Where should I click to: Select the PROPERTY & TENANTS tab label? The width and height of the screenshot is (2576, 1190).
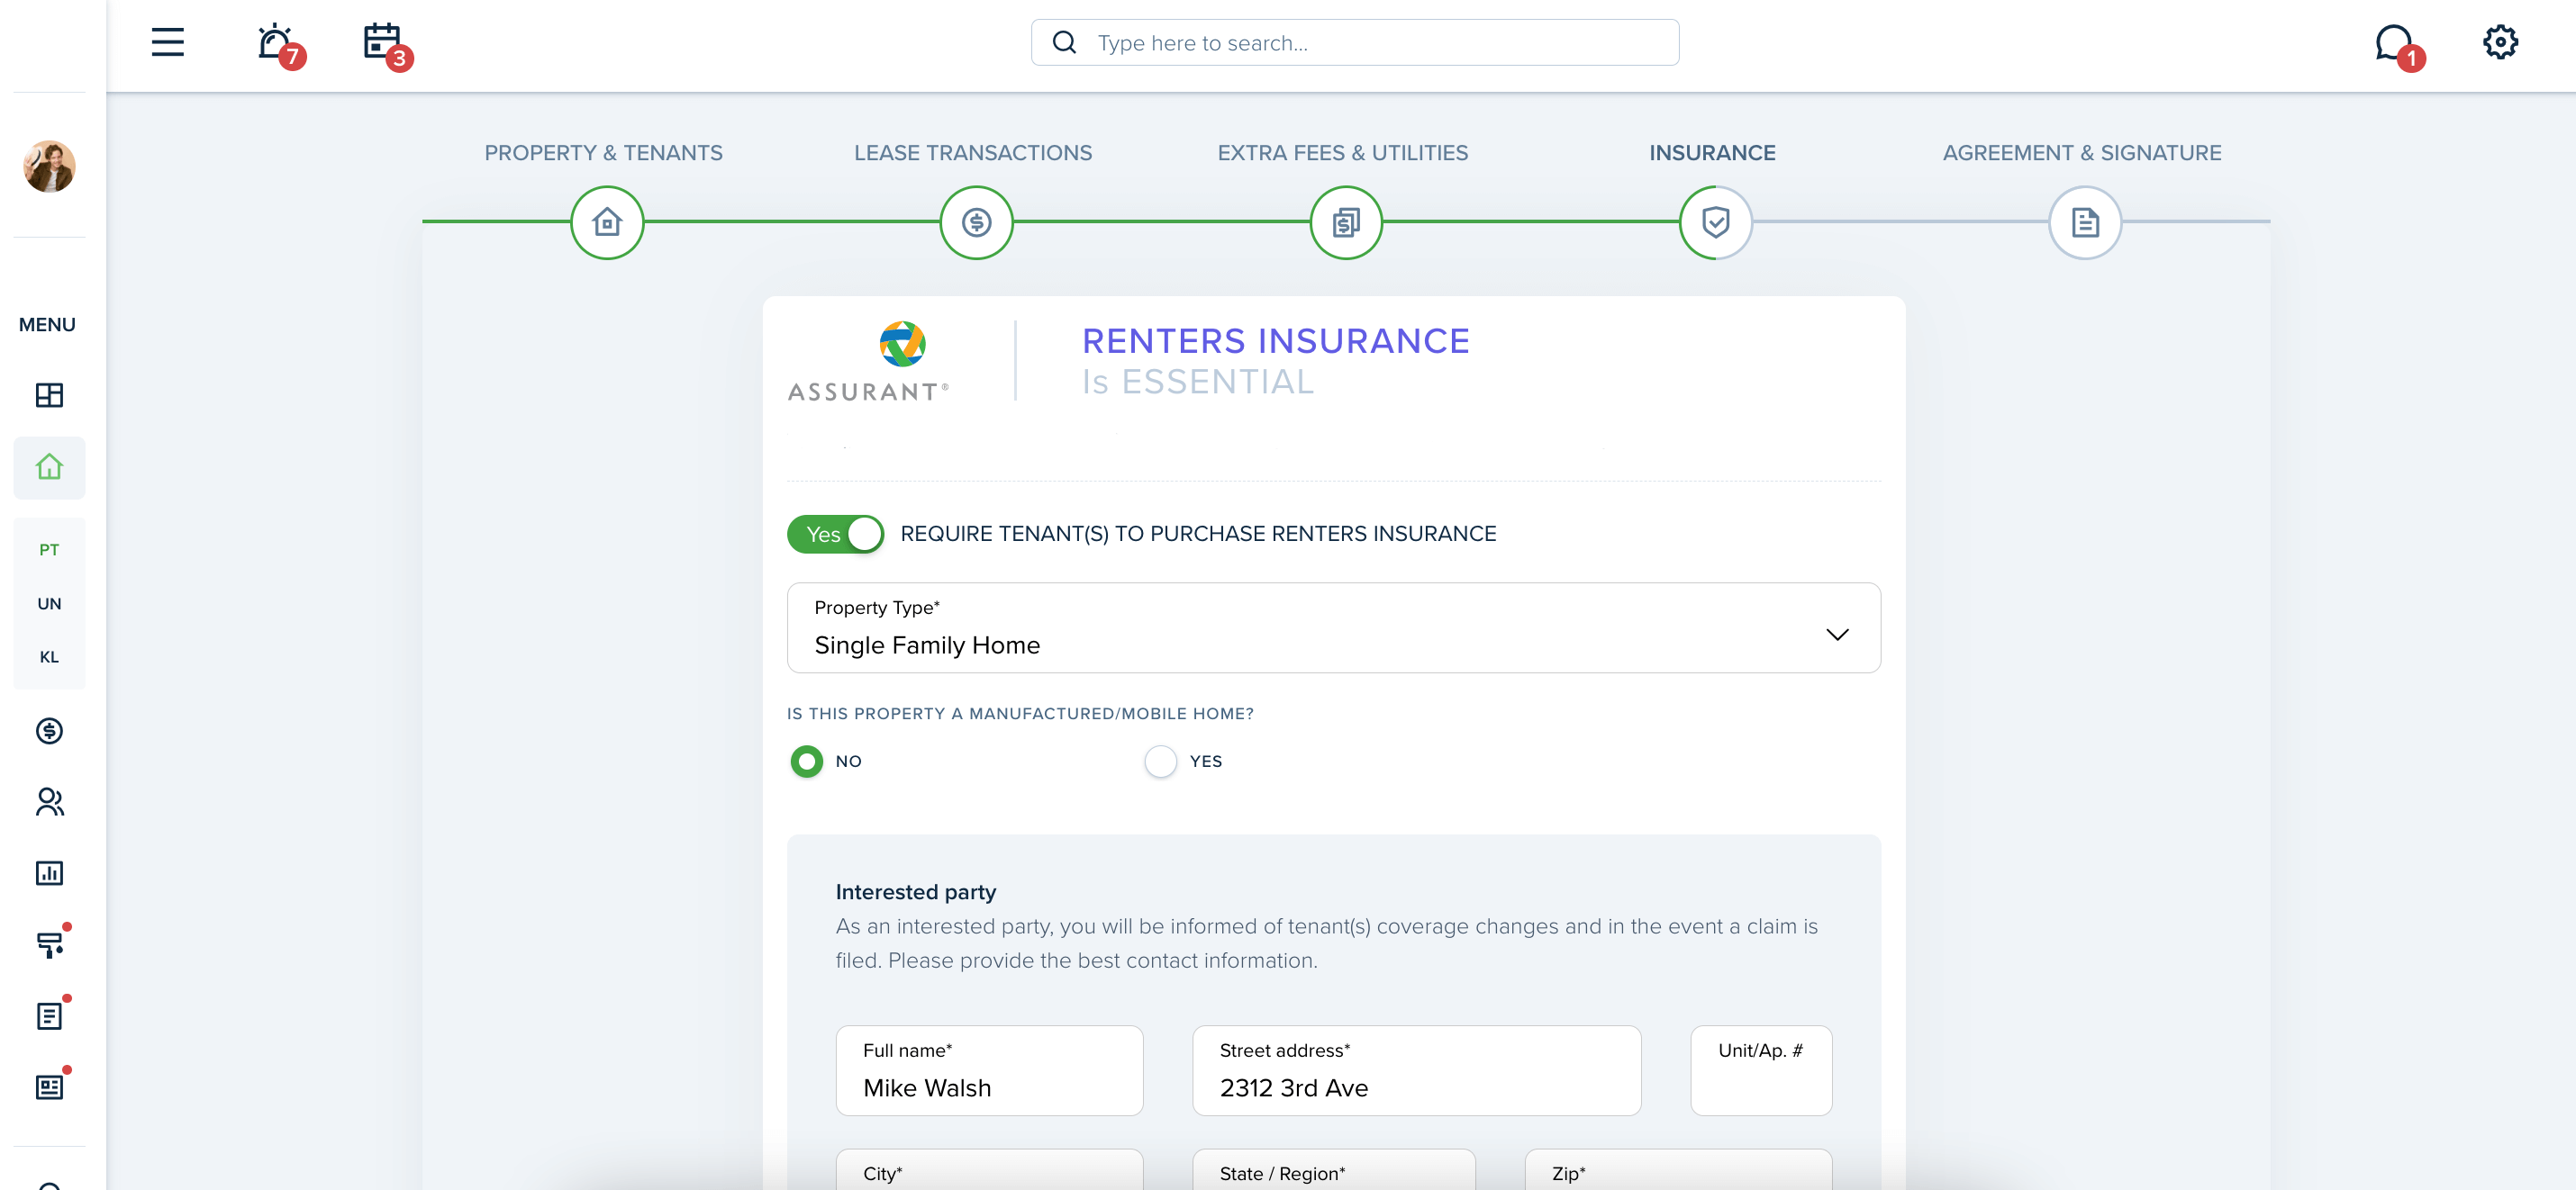pos(603,153)
